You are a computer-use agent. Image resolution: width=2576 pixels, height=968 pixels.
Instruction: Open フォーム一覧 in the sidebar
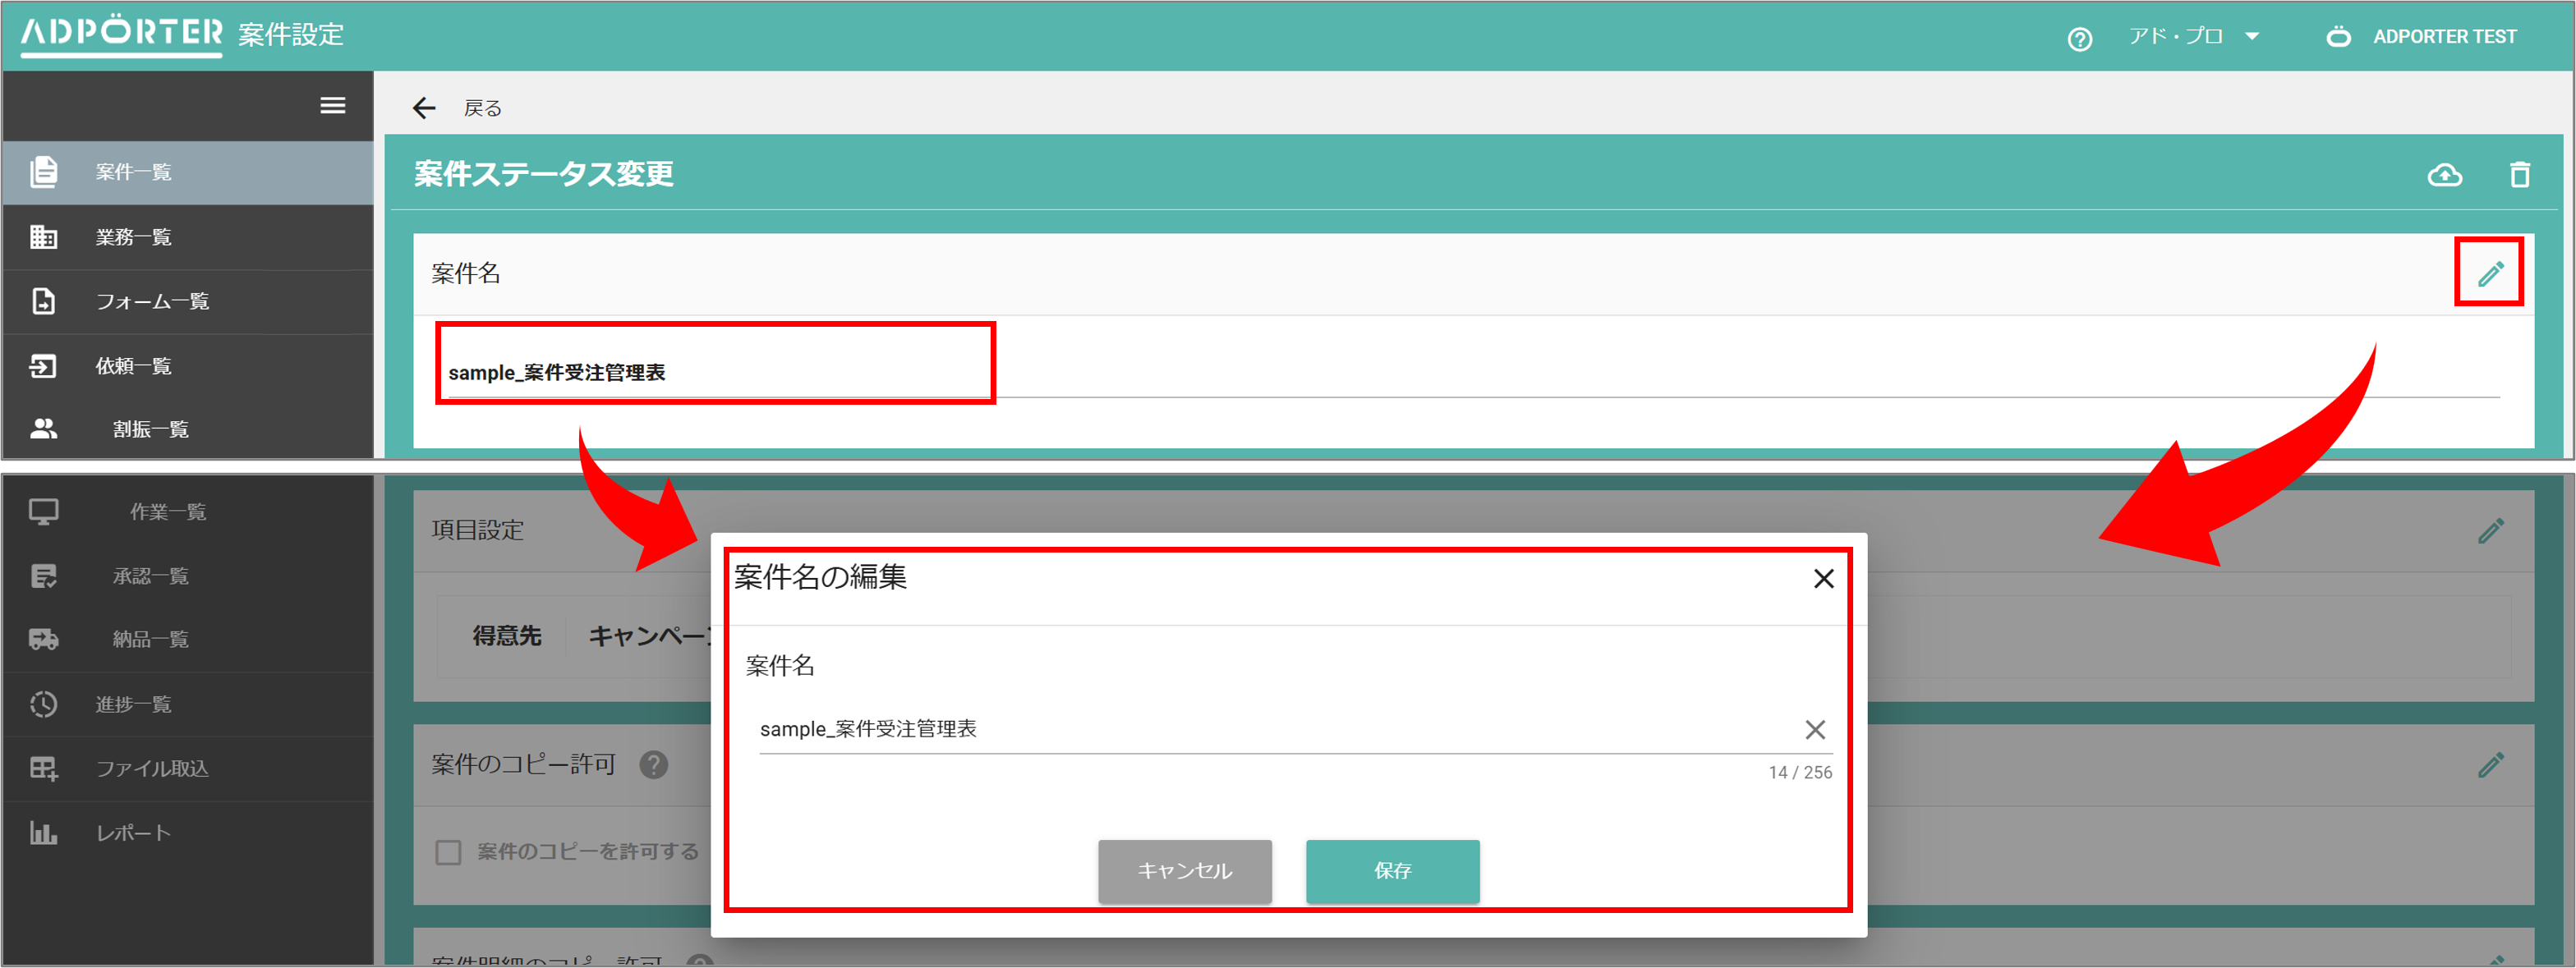click(188, 301)
